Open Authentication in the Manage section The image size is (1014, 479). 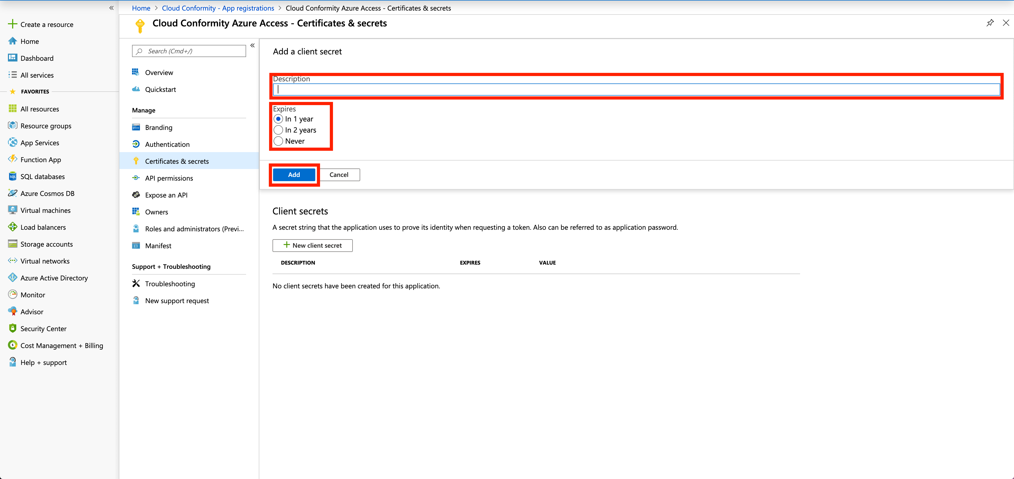tap(189, 144)
